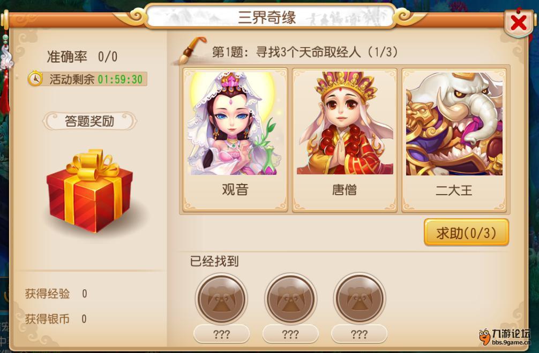Screen dimensions: 539x353
Task: Open the red gift box reward
Action: pyautogui.click(x=90, y=190)
